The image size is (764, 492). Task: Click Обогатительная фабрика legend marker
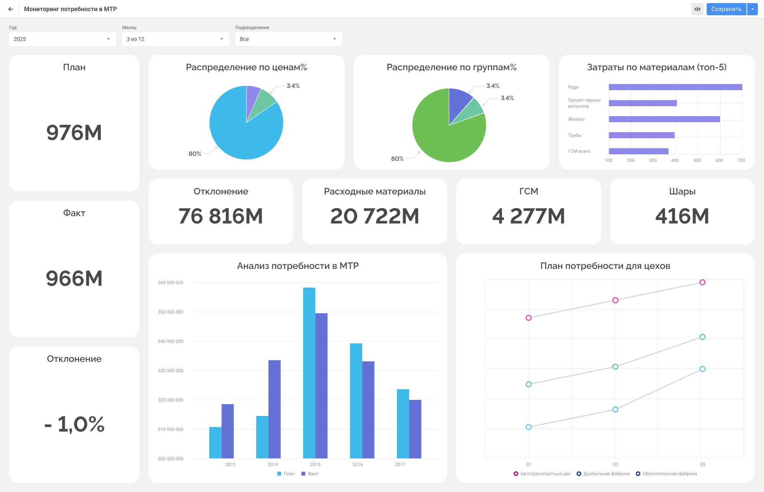click(x=638, y=474)
